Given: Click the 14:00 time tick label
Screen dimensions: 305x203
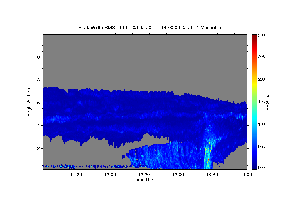Looking at the screenshot, I should click(246, 175).
